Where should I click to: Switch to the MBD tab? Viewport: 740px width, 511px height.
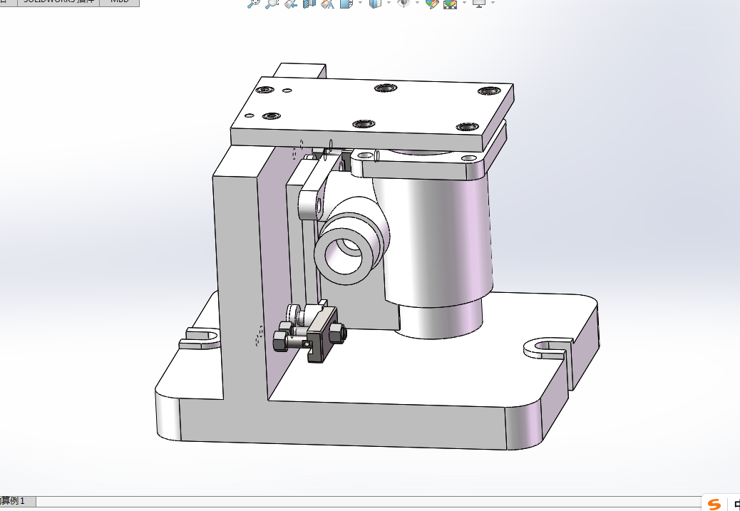pyautogui.click(x=119, y=2)
